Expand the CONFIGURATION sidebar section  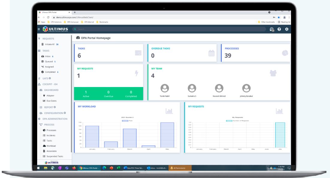tap(53, 113)
